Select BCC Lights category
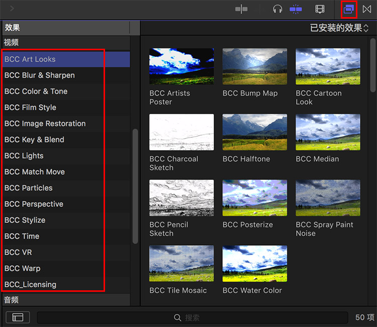Screen dimensions: 377x327 point(66,156)
